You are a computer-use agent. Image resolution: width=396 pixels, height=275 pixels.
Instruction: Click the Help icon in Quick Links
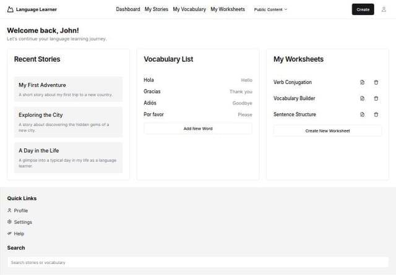tap(9, 234)
